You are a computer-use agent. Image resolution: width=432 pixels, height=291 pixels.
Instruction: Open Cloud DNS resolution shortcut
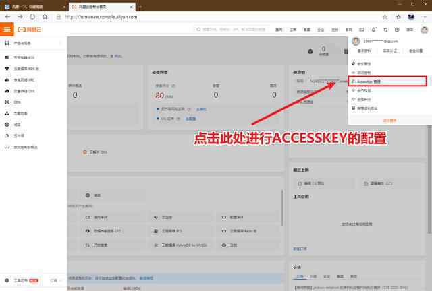click(95, 152)
